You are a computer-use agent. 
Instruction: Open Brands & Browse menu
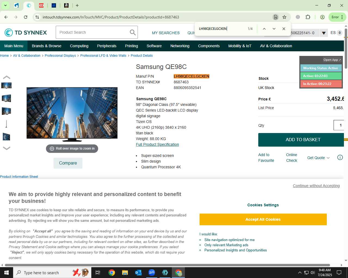[46, 46]
